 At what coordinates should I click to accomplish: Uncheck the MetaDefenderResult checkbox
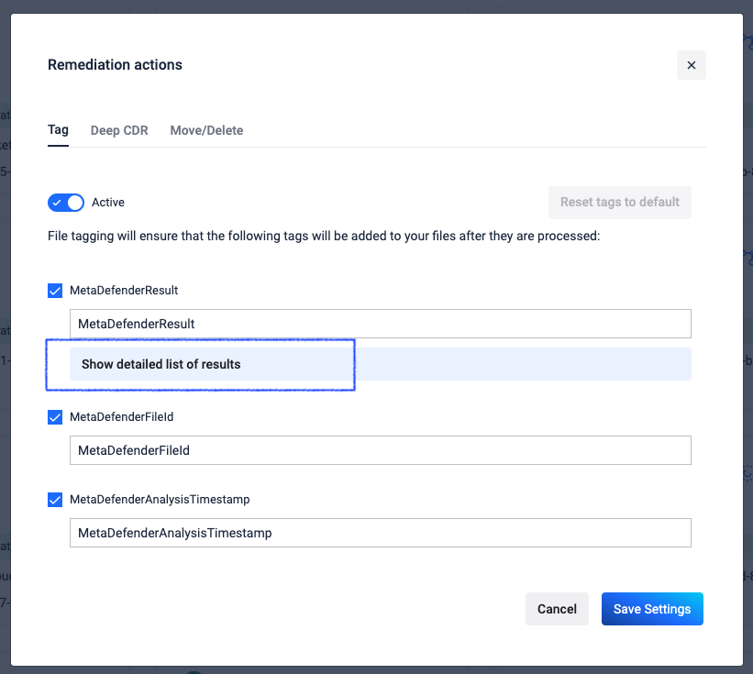click(55, 291)
